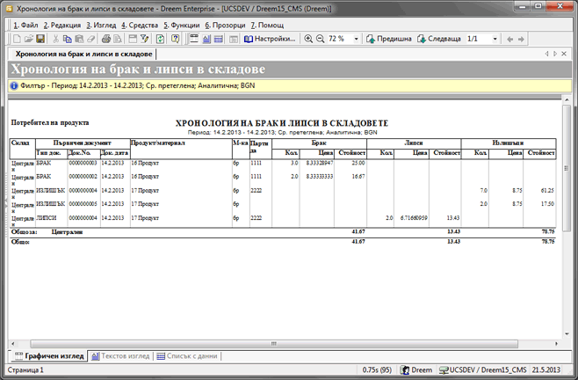Open the Функции menu
The height and width of the screenshot is (380, 578).
[x=182, y=26]
